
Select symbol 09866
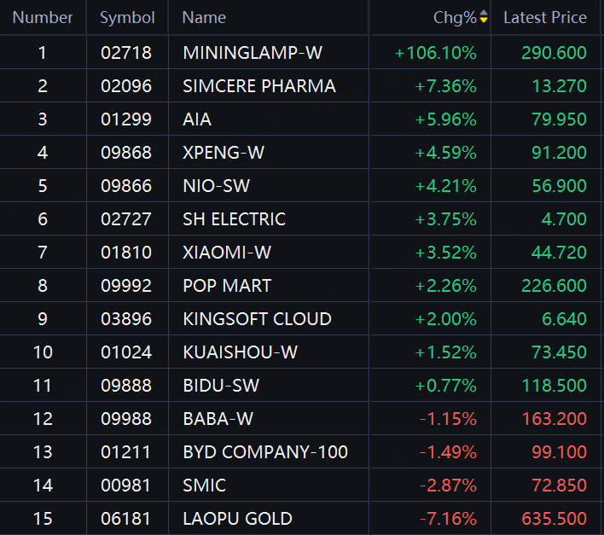pyautogui.click(x=126, y=186)
